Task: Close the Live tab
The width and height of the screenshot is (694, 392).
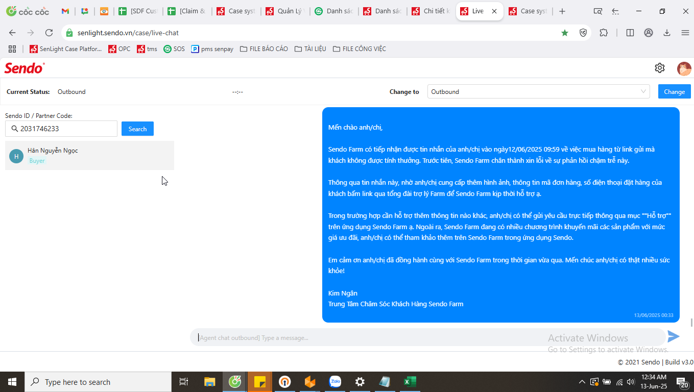Action: click(494, 11)
